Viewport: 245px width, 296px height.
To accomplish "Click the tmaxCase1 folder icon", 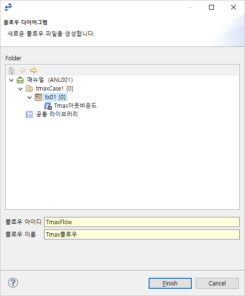I will [x=29, y=89].
